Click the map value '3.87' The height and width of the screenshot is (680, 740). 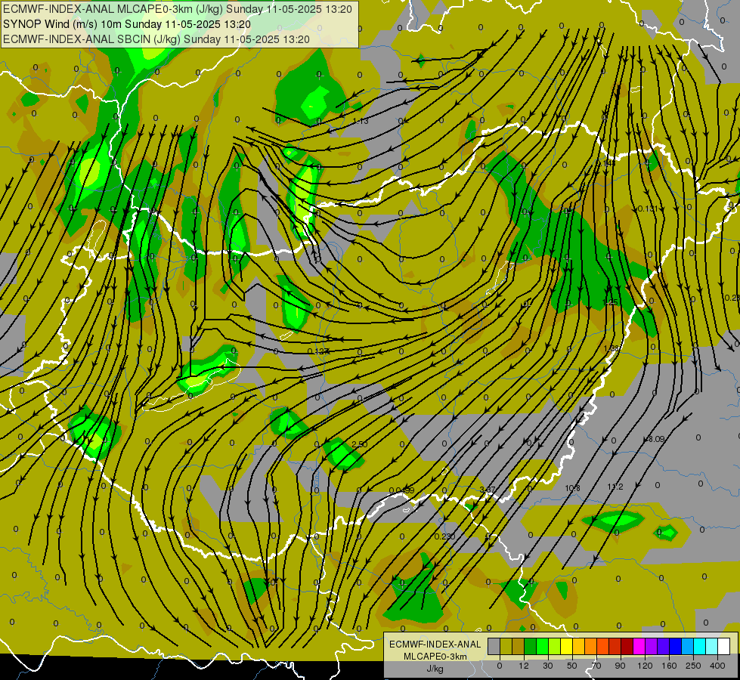487,490
